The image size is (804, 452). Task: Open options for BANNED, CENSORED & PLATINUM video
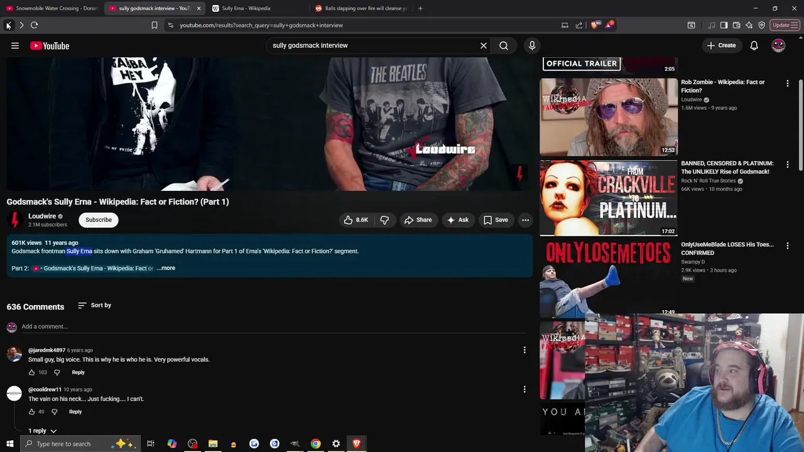(x=788, y=164)
